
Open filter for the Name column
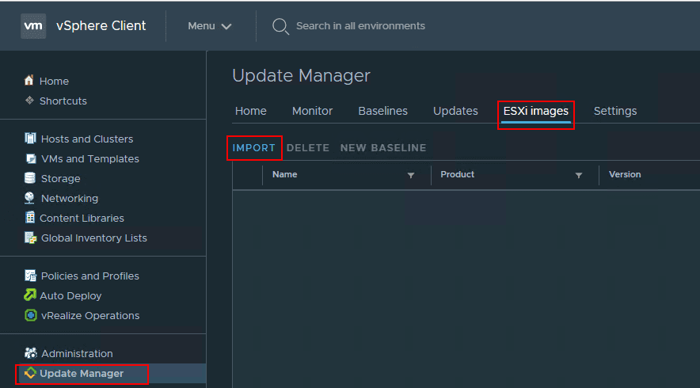(411, 175)
